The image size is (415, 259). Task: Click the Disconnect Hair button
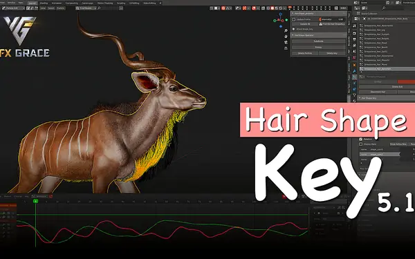point(378,92)
